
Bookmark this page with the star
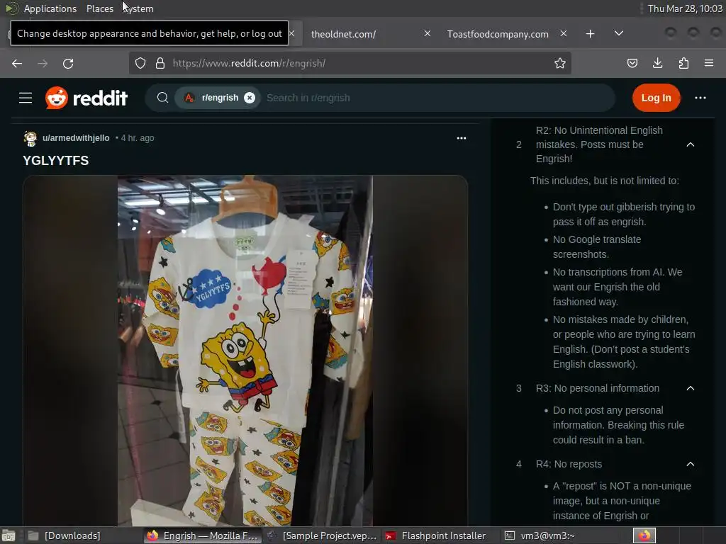pyautogui.click(x=560, y=63)
